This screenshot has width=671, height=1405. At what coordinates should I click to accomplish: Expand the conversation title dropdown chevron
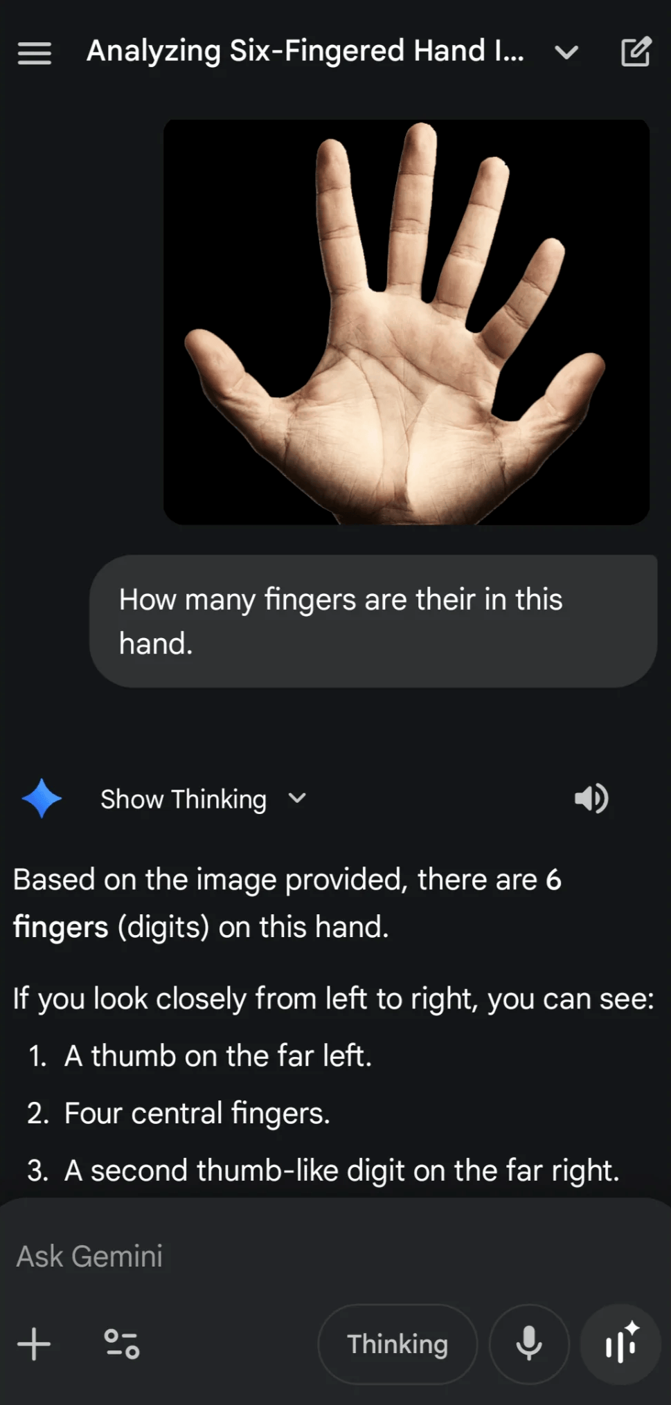click(566, 53)
